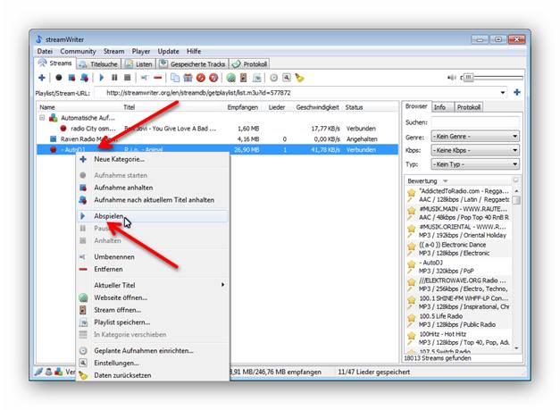The image size is (560, 410).
Task: Click the overlapping pages copy icon in the toolbar
Action: [175, 78]
